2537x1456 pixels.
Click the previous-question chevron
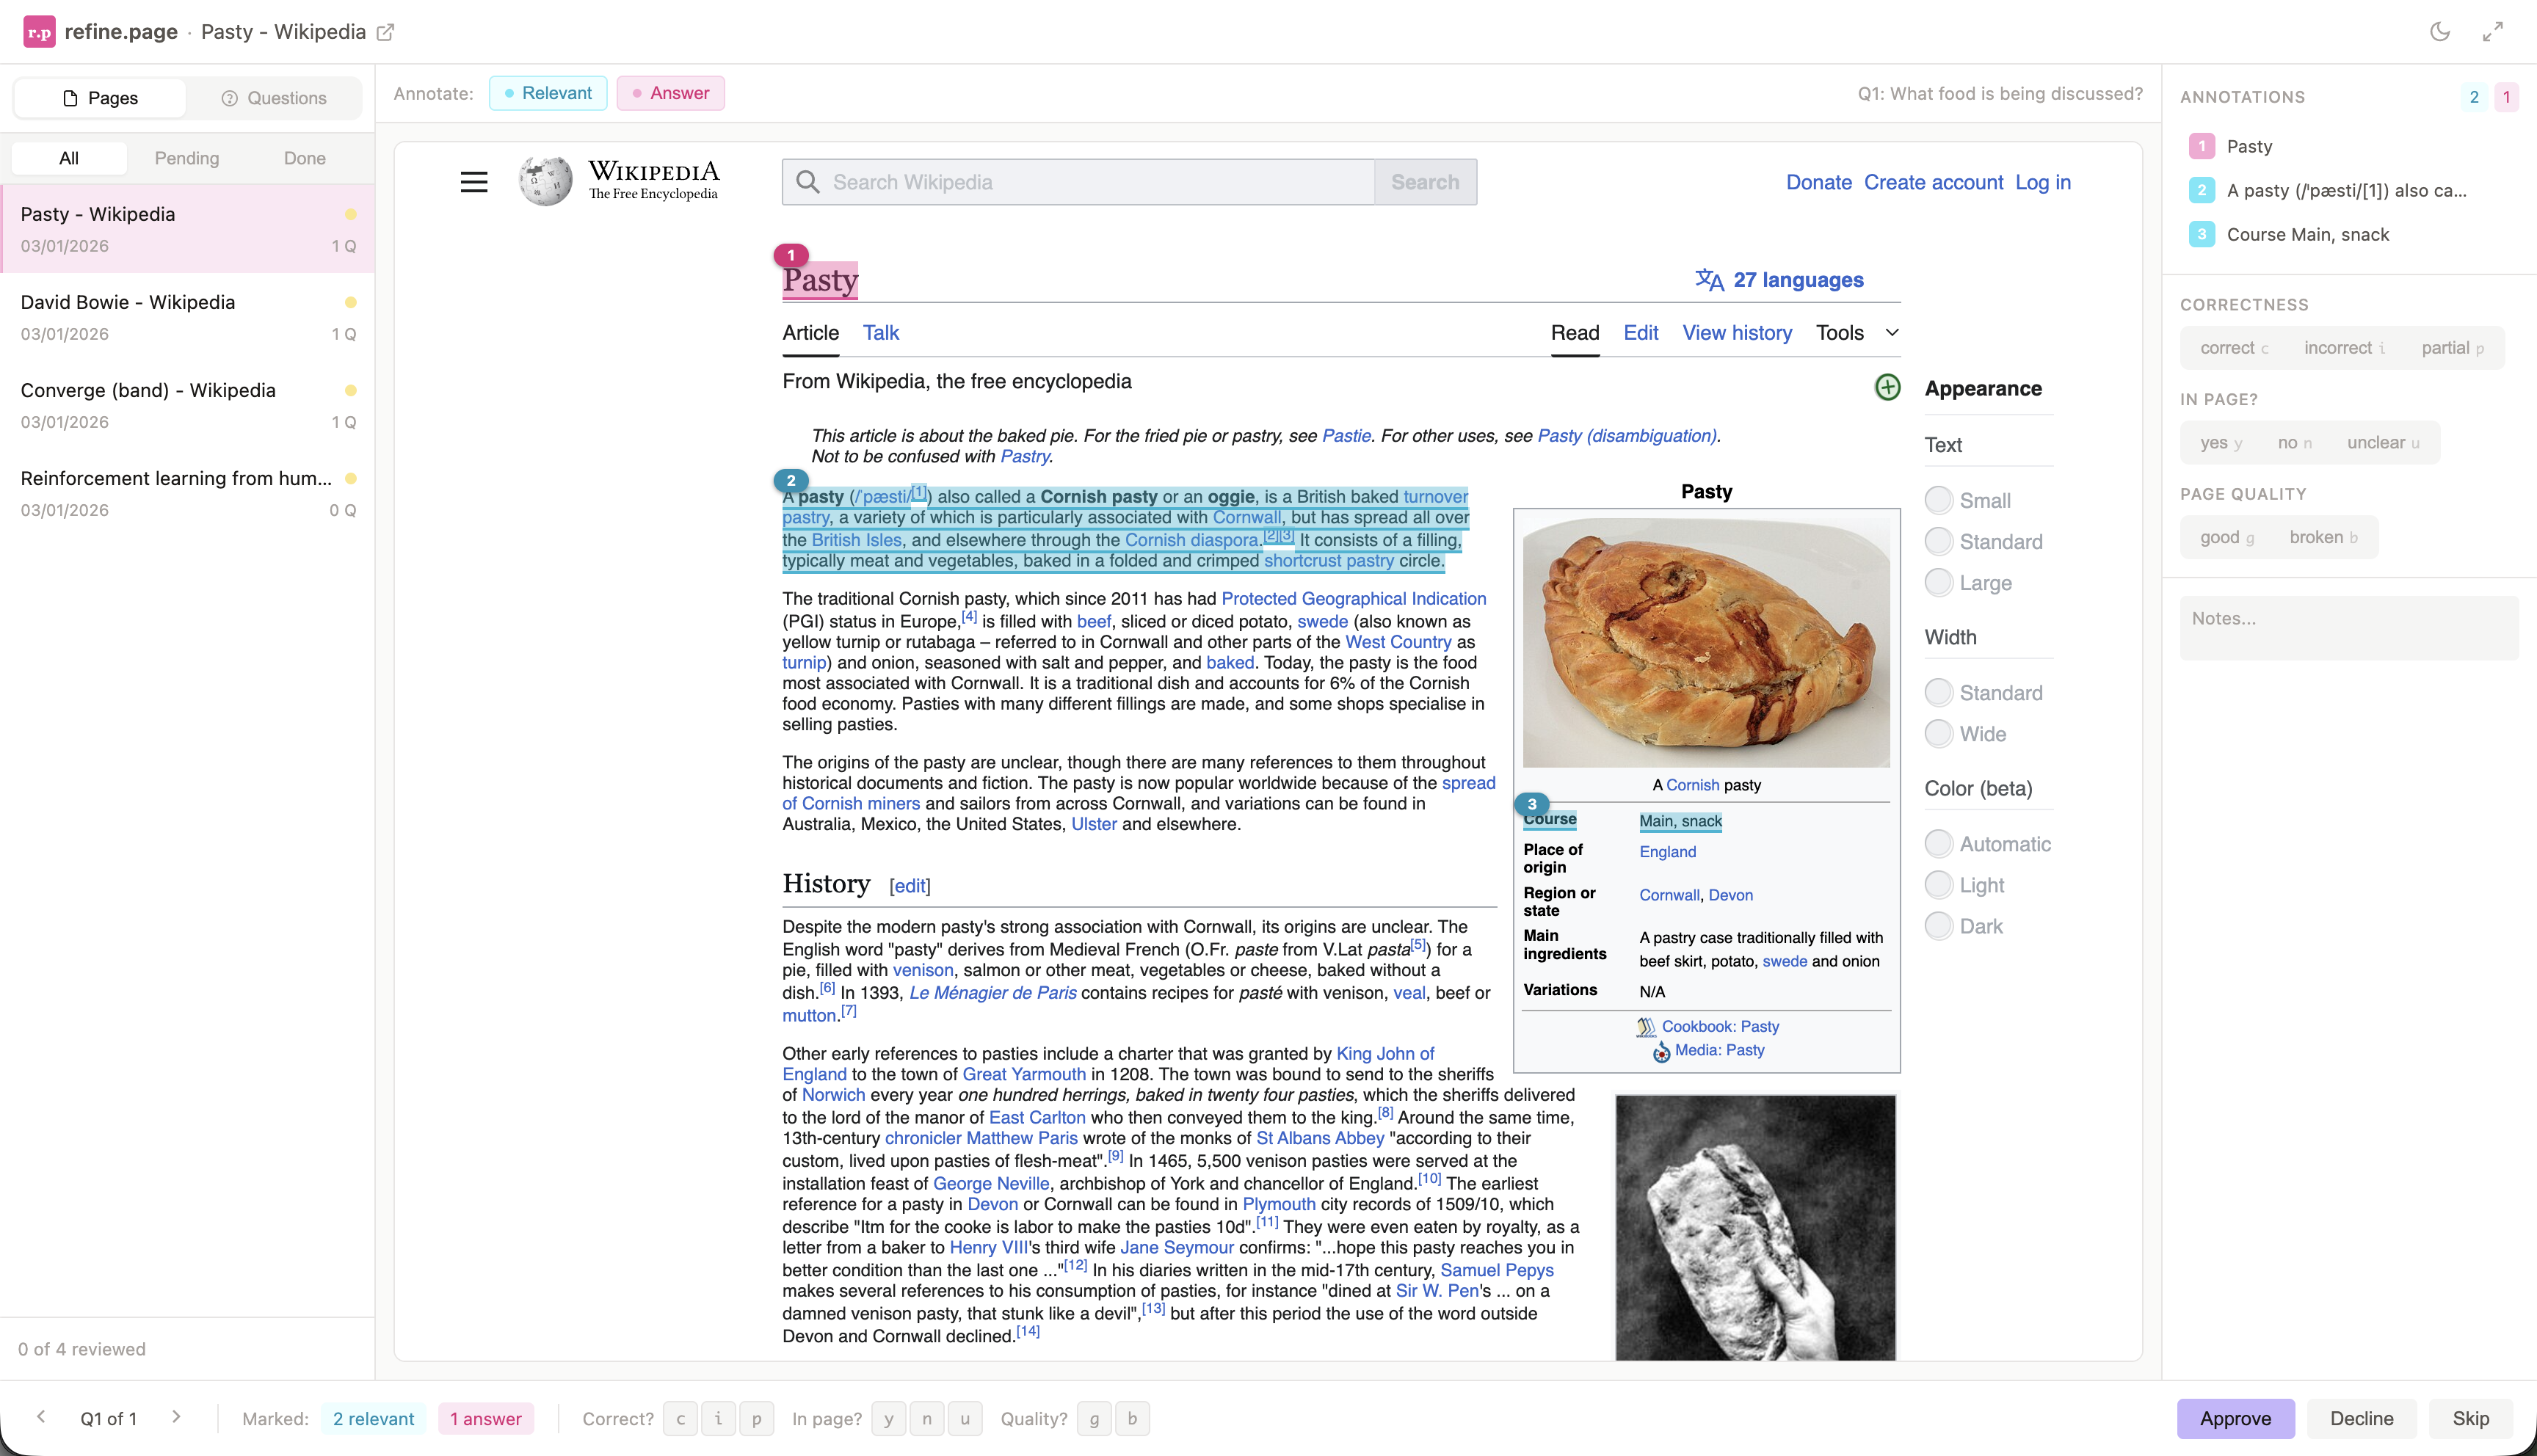click(x=41, y=1418)
